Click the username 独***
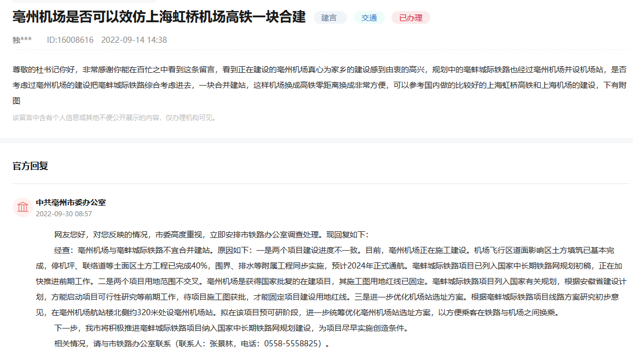 22,40
